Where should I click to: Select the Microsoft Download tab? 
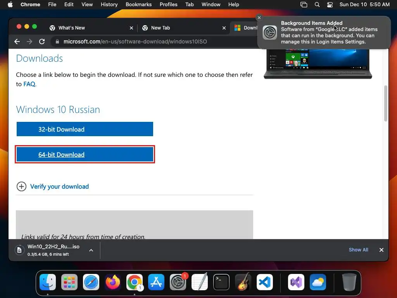[x=244, y=28]
